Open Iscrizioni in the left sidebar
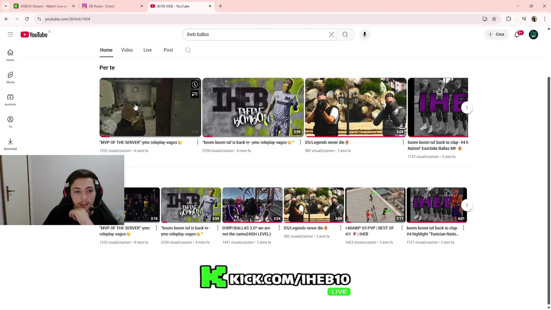Viewport: 551px width, 310px height. pos(10,100)
